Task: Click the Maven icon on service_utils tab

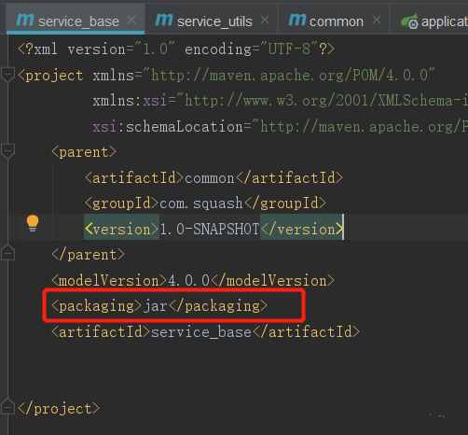Action: point(164,20)
